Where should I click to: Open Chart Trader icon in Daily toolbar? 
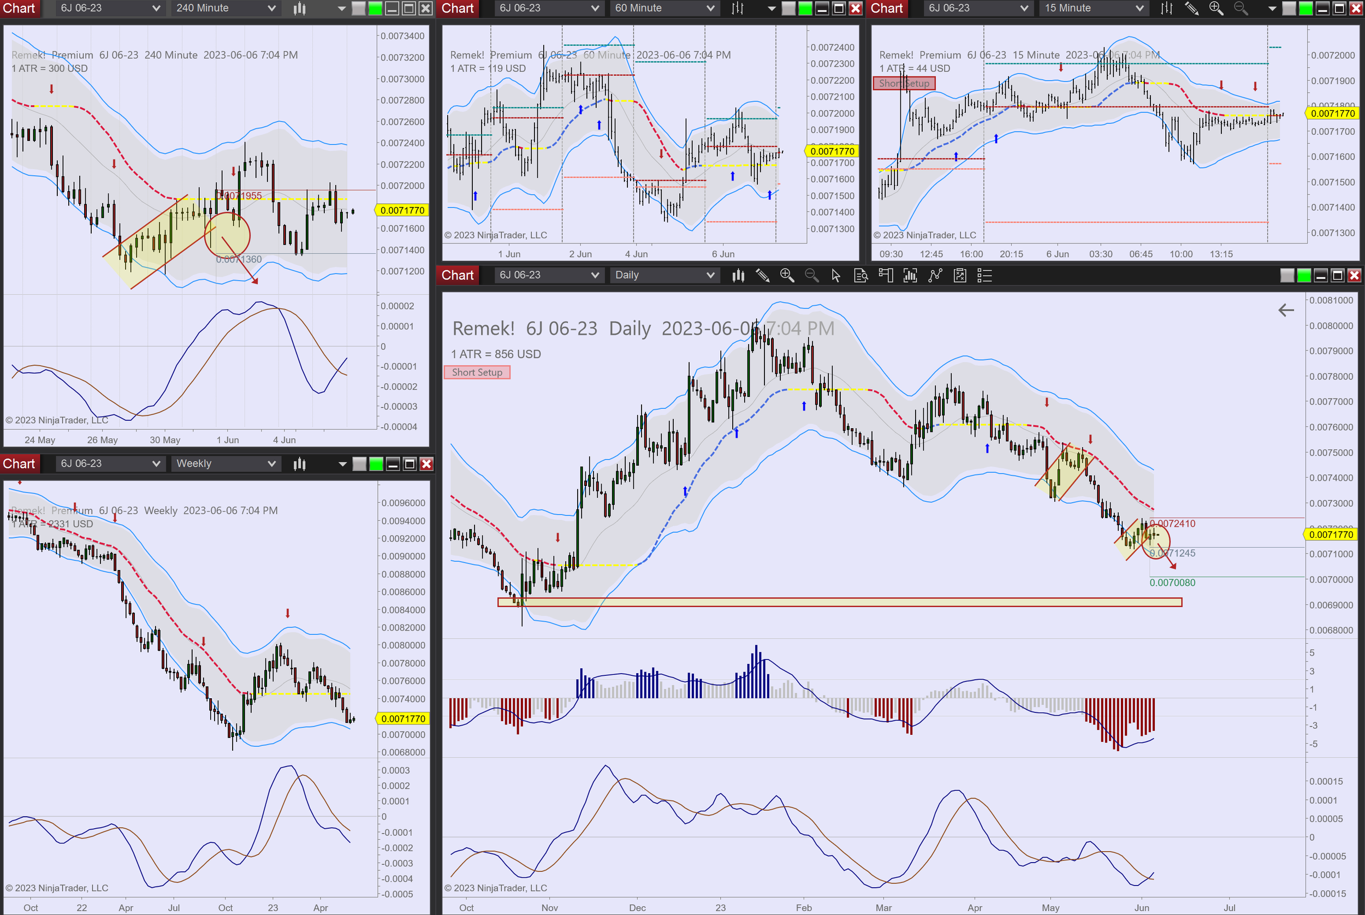[x=885, y=276]
